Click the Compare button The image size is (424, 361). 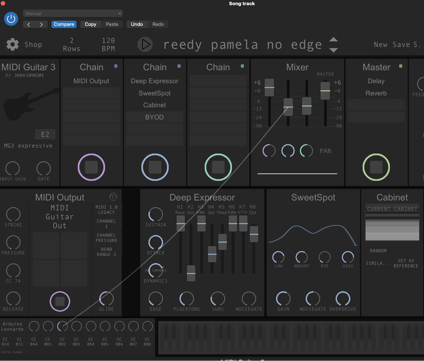pyautogui.click(x=64, y=24)
